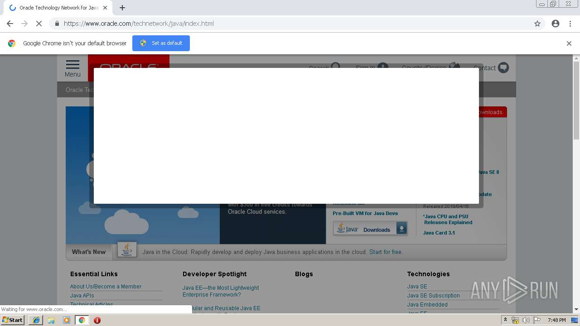The image size is (580, 326).
Task: Click Set as default button
Action: 161,43
